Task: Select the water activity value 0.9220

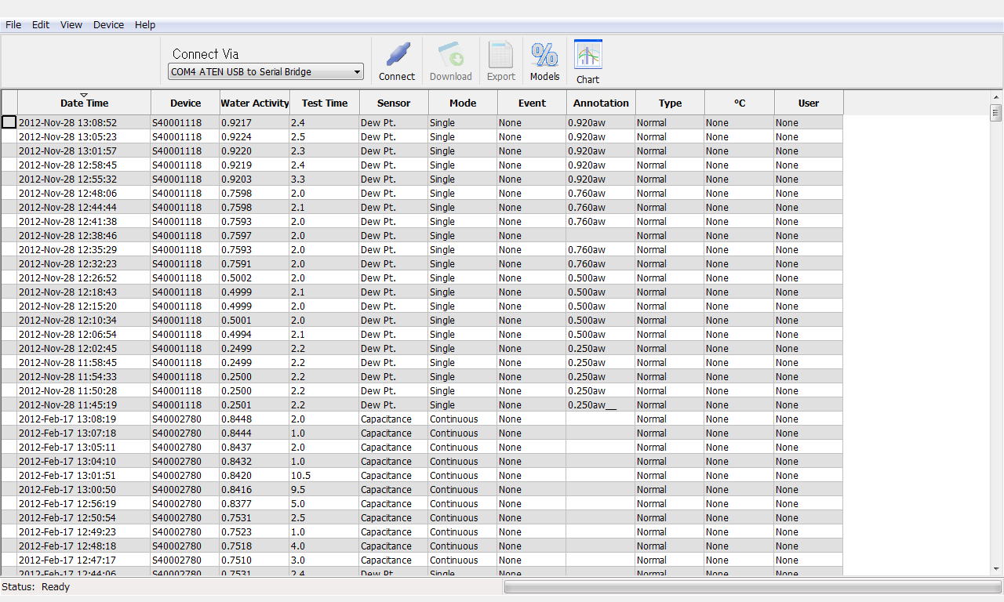Action: click(x=255, y=151)
